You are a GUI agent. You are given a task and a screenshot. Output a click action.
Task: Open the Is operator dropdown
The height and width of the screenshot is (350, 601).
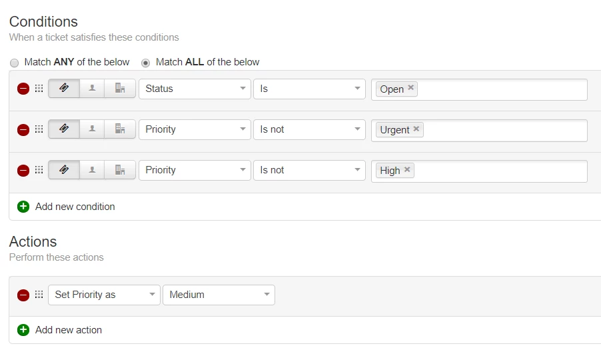tap(309, 89)
